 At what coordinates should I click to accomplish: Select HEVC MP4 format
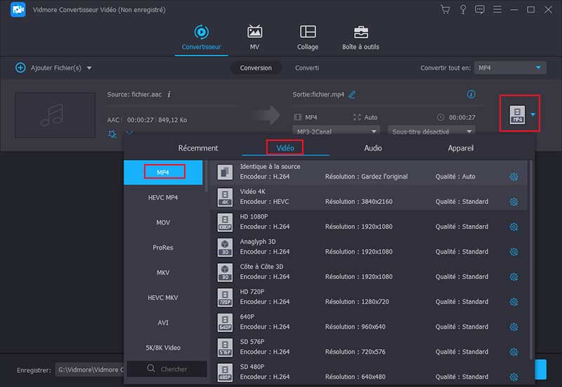(163, 198)
